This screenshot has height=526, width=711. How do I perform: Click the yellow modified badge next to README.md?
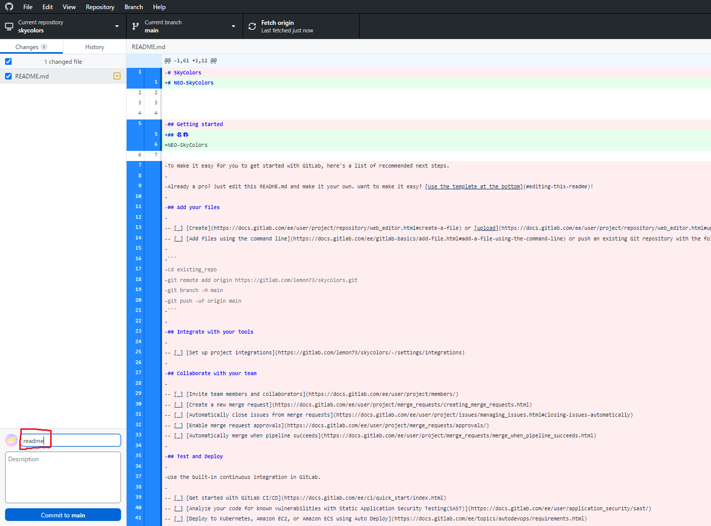(x=117, y=76)
